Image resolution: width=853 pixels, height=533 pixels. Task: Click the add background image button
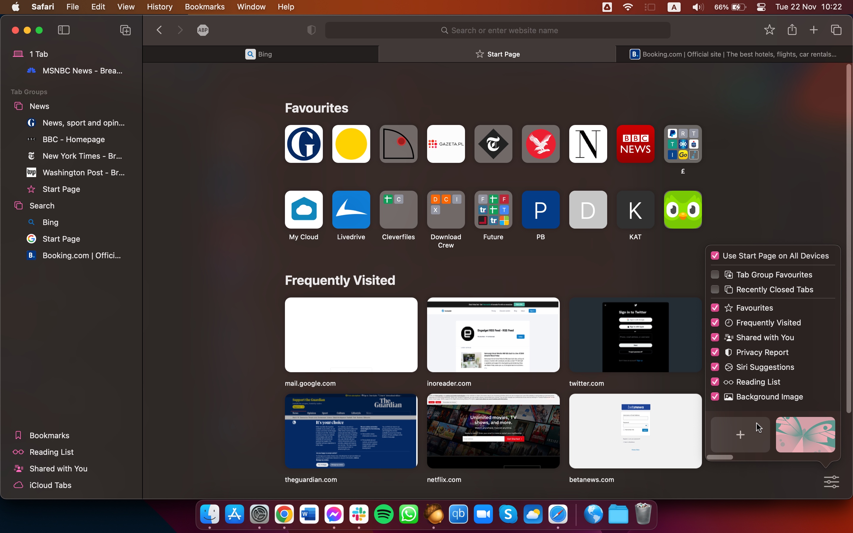(740, 435)
